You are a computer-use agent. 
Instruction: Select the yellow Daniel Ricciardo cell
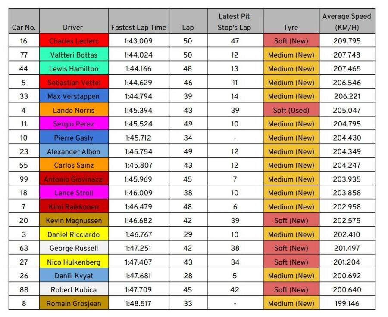point(73,234)
